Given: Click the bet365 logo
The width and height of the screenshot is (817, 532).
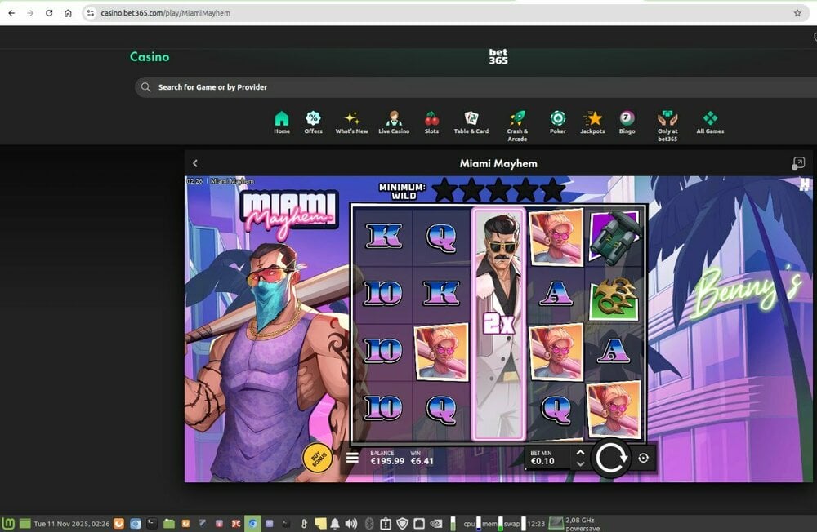Looking at the screenshot, I should coord(498,57).
